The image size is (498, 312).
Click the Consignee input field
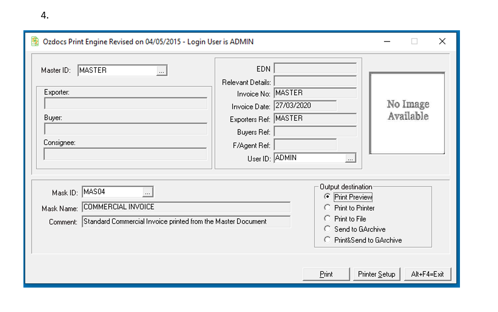[x=125, y=154]
